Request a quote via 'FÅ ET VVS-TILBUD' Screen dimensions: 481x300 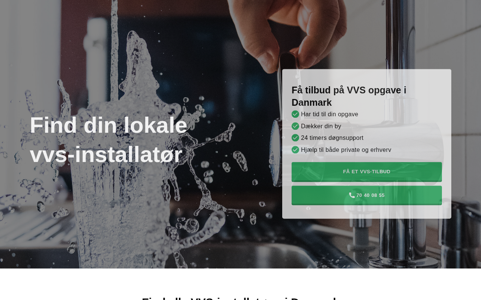point(367,172)
